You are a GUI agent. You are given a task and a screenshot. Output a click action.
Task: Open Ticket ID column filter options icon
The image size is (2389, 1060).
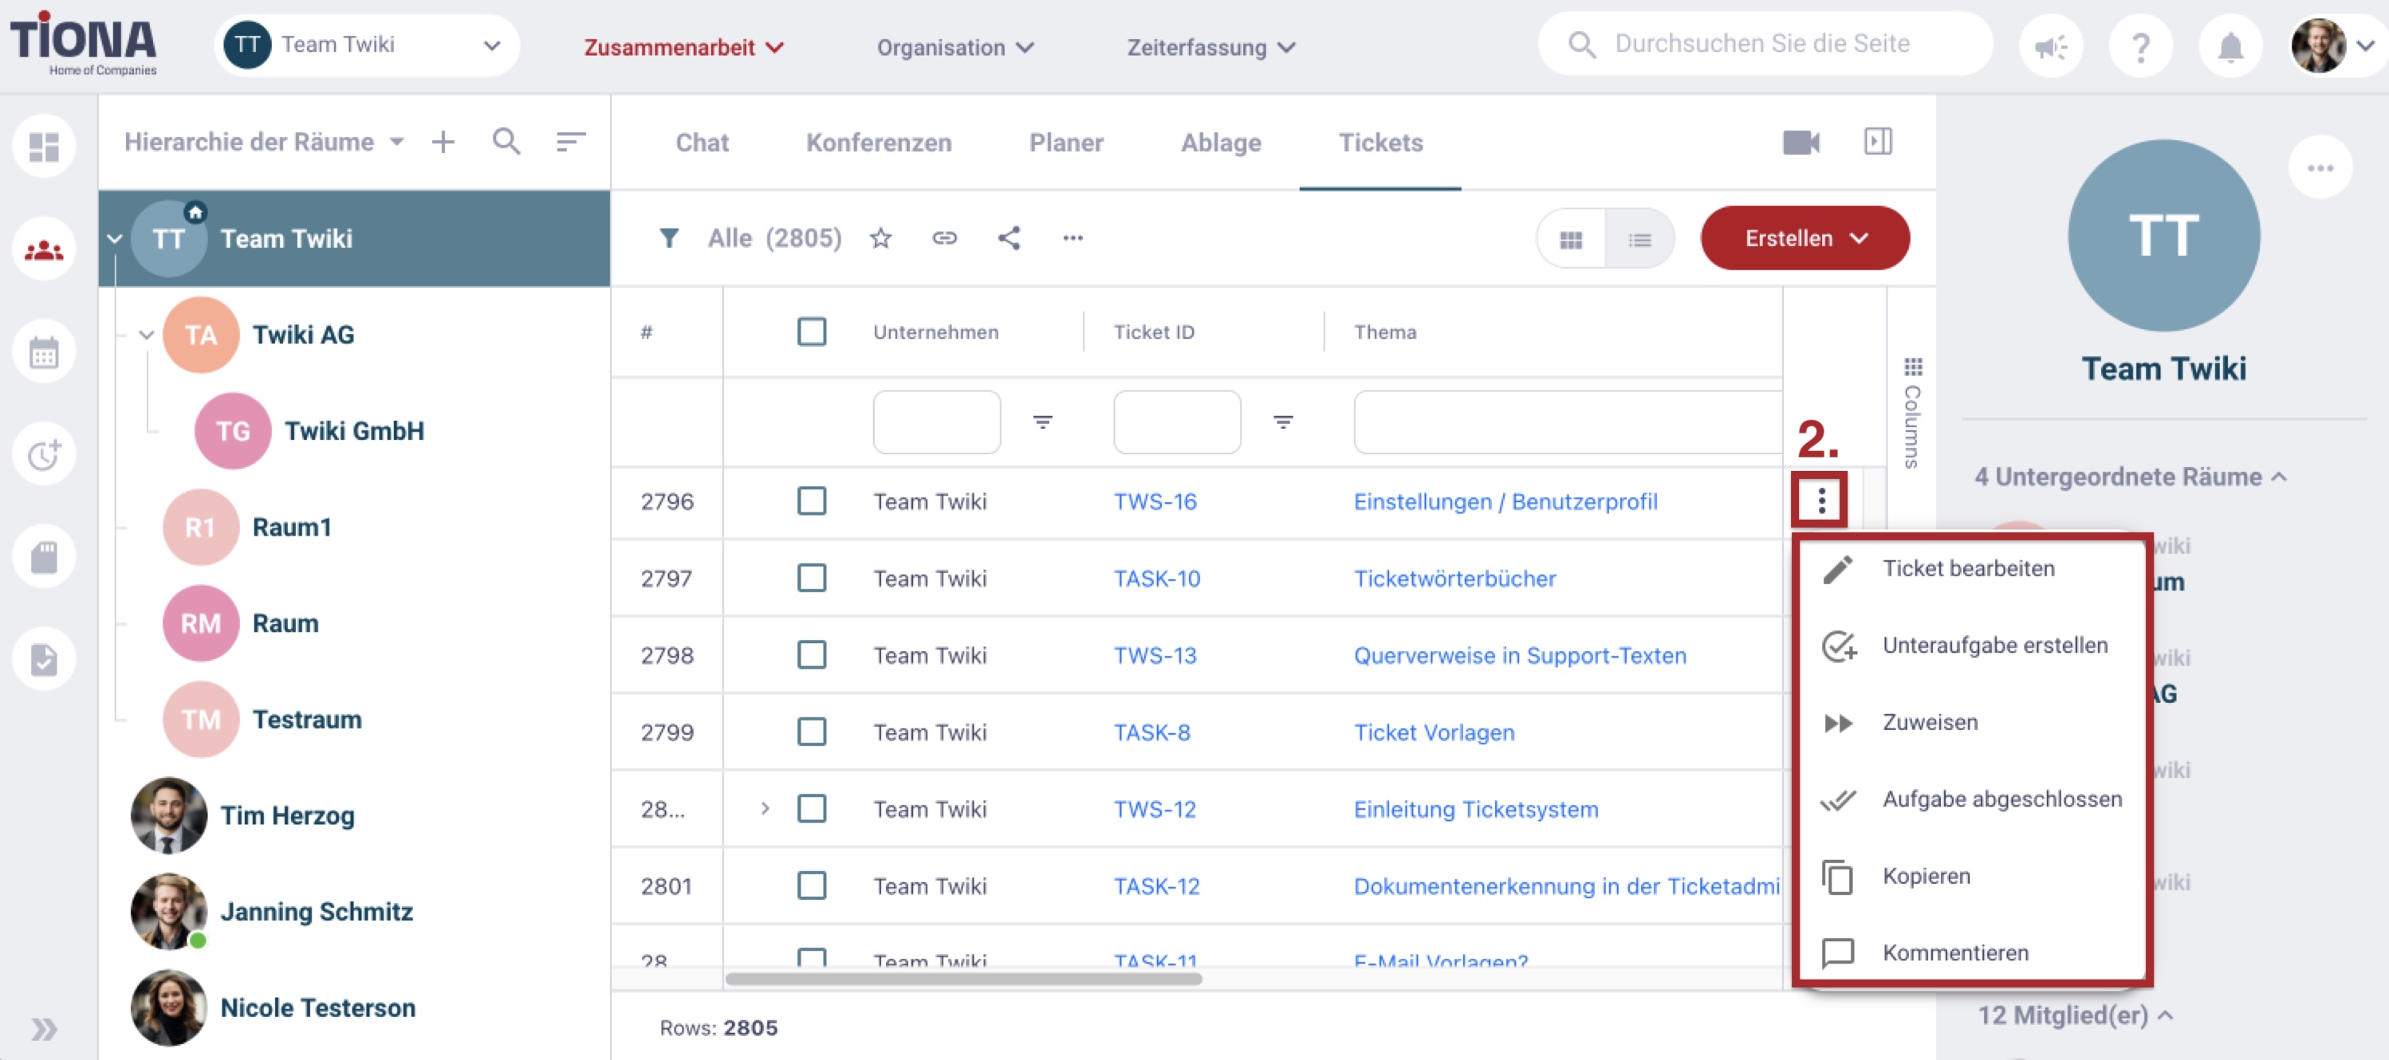(1282, 422)
